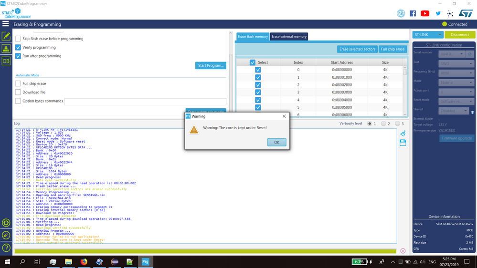Image resolution: width=477 pixels, height=268 pixels.
Task: Click the Disconnect button
Action: coord(460,35)
